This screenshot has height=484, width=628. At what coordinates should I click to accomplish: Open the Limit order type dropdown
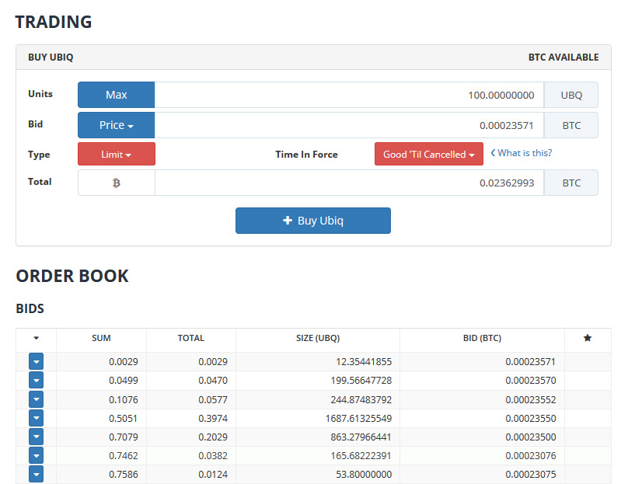[116, 154]
